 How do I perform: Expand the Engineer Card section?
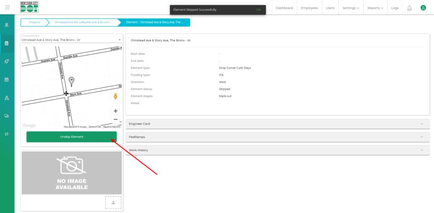pyautogui.click(x=278, y=124)
